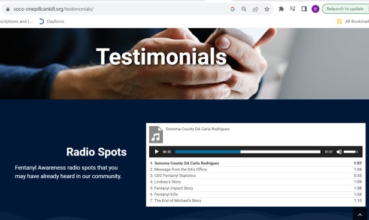
Task: Open the media control playlist icon
Action: tap(292, 9)
